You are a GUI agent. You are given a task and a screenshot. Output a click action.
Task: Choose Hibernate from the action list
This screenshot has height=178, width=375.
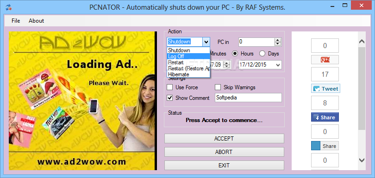click(188, 74)
